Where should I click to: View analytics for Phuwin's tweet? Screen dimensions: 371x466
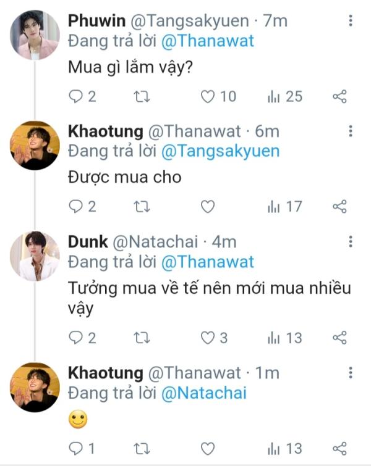tap(274, 96)
